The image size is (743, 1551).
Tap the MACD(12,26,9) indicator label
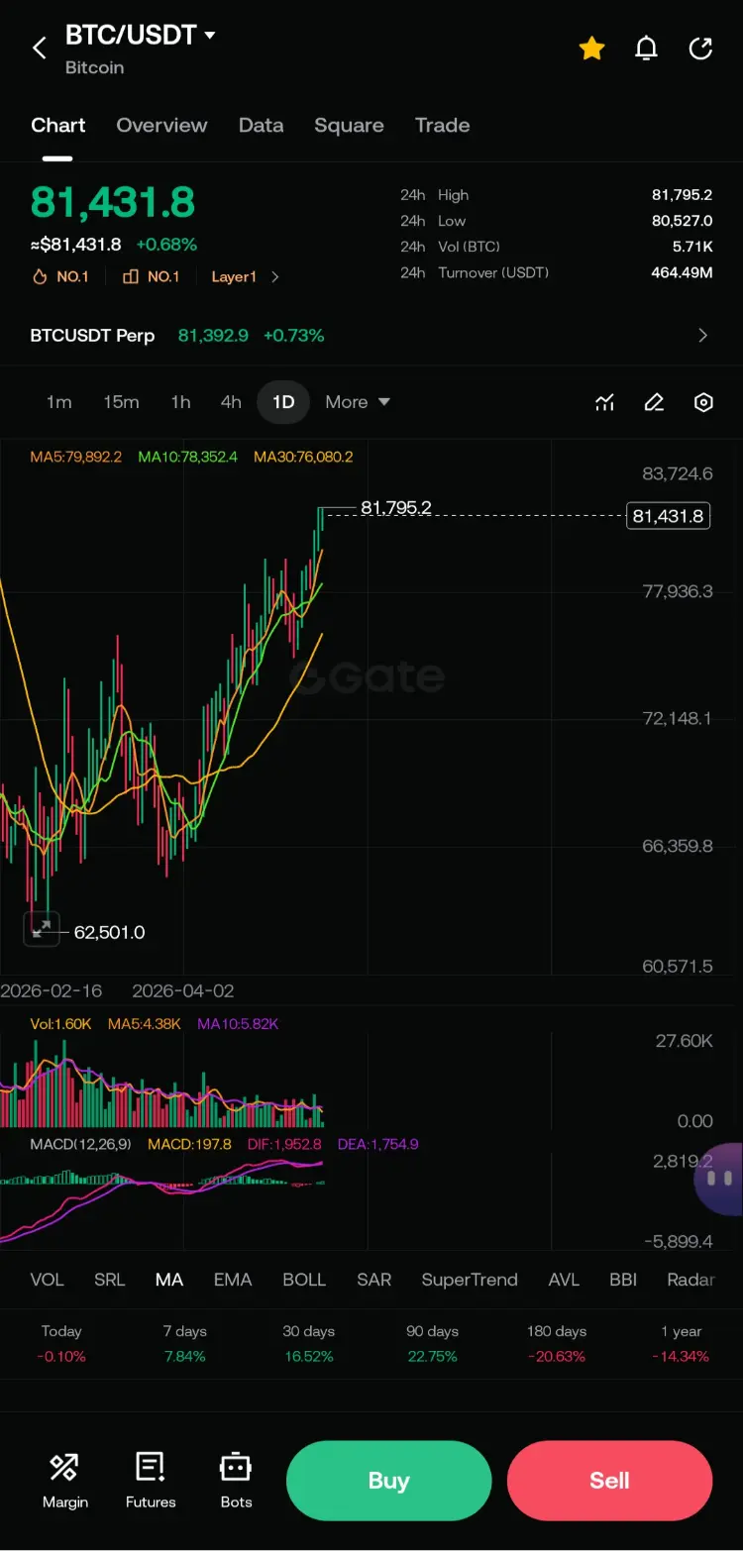point(80,1144)
